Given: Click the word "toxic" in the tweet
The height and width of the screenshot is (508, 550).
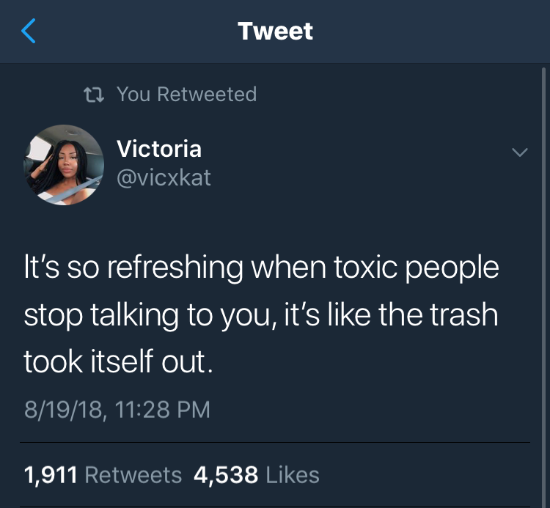Looking at the screenshot, I should click(365, 267).
